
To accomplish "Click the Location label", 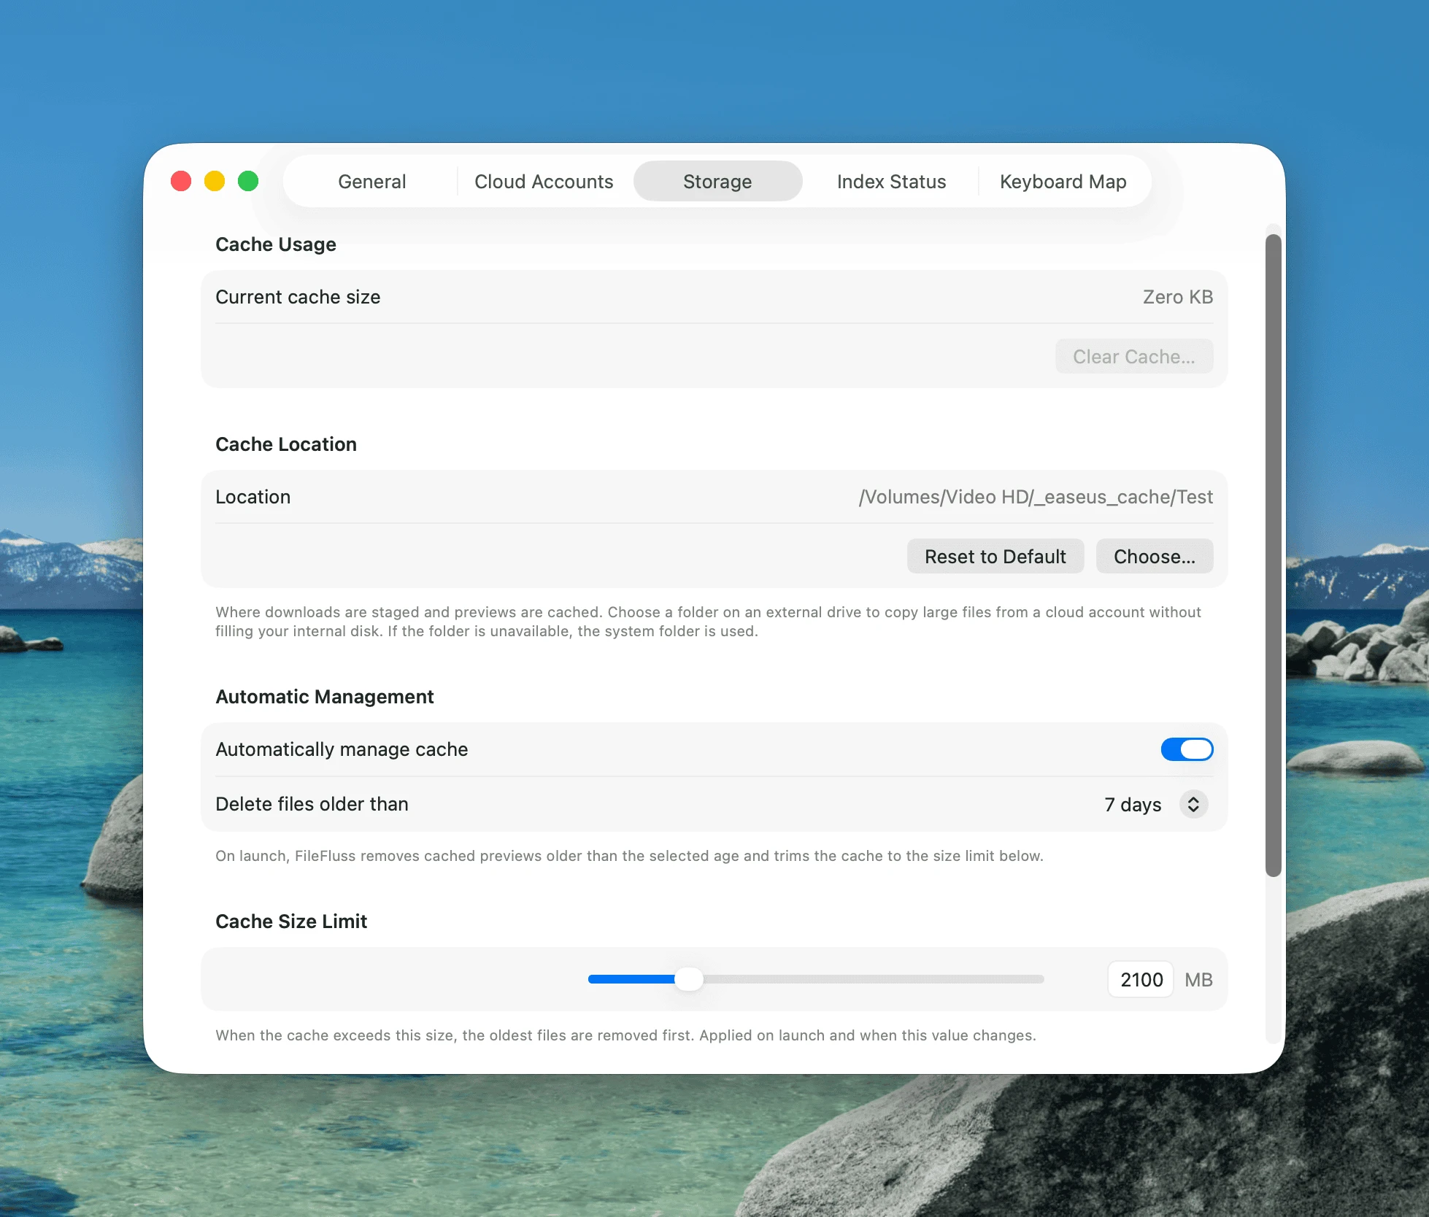I will pyautogui.click(x=253, y=497).
